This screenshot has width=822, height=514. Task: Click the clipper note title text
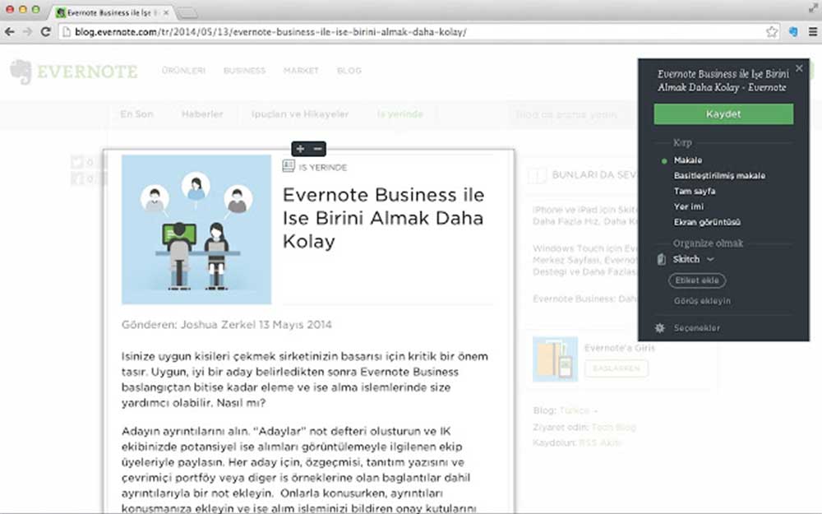pyautogui.click(x=723, y=81)
